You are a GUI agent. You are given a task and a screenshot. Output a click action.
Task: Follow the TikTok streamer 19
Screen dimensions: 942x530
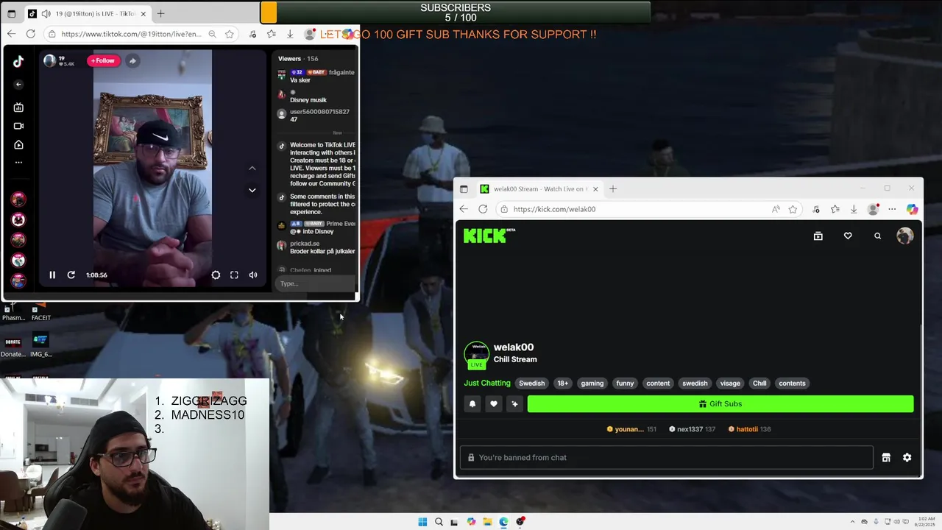(103, 60)
